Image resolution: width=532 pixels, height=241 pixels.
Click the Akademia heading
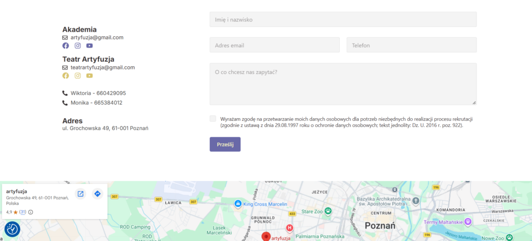coord(79,30)
